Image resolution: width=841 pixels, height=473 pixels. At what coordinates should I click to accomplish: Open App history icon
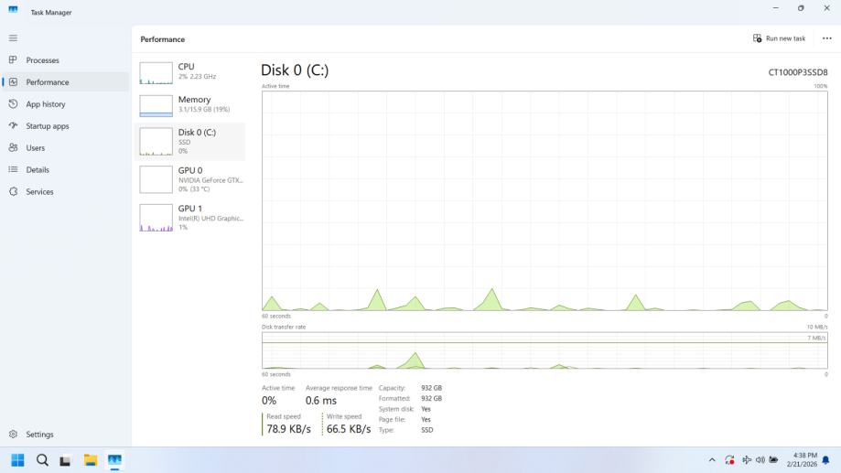(14, 104)
